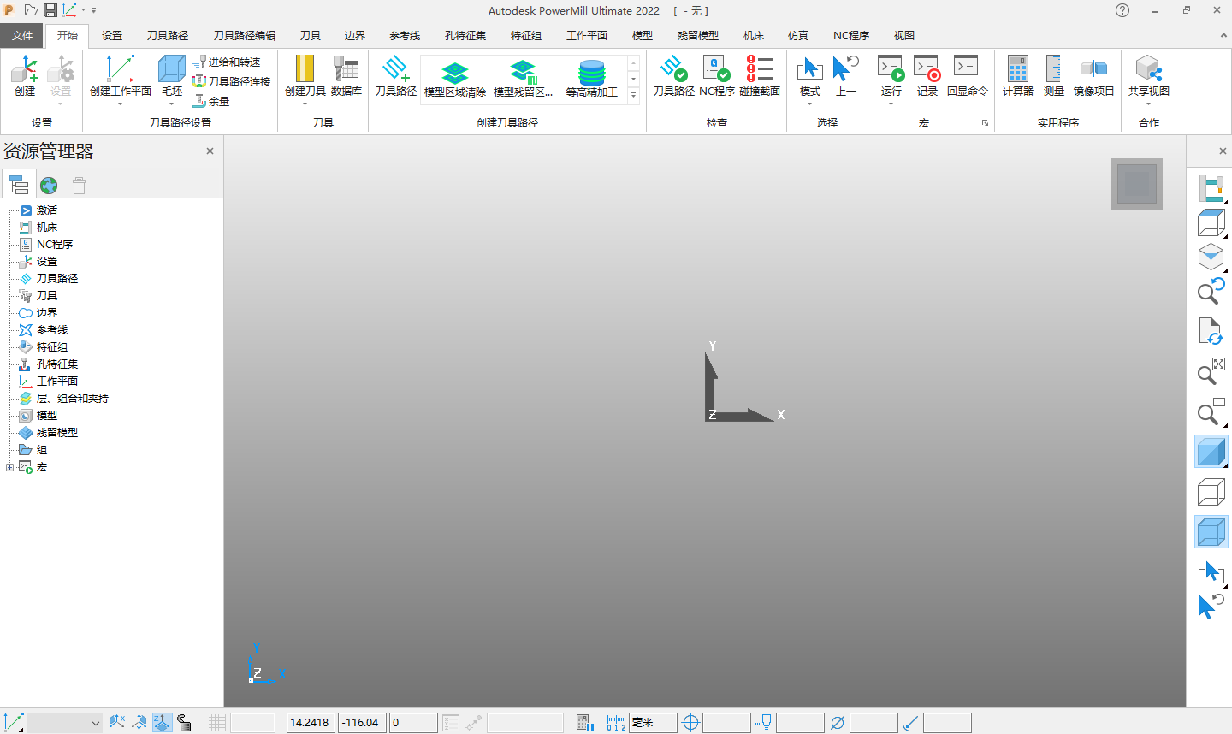Viewport: 1232px width, 734px height.
Task: Click the 等高精加工 ribbon icon
Action: coord(592,77)
